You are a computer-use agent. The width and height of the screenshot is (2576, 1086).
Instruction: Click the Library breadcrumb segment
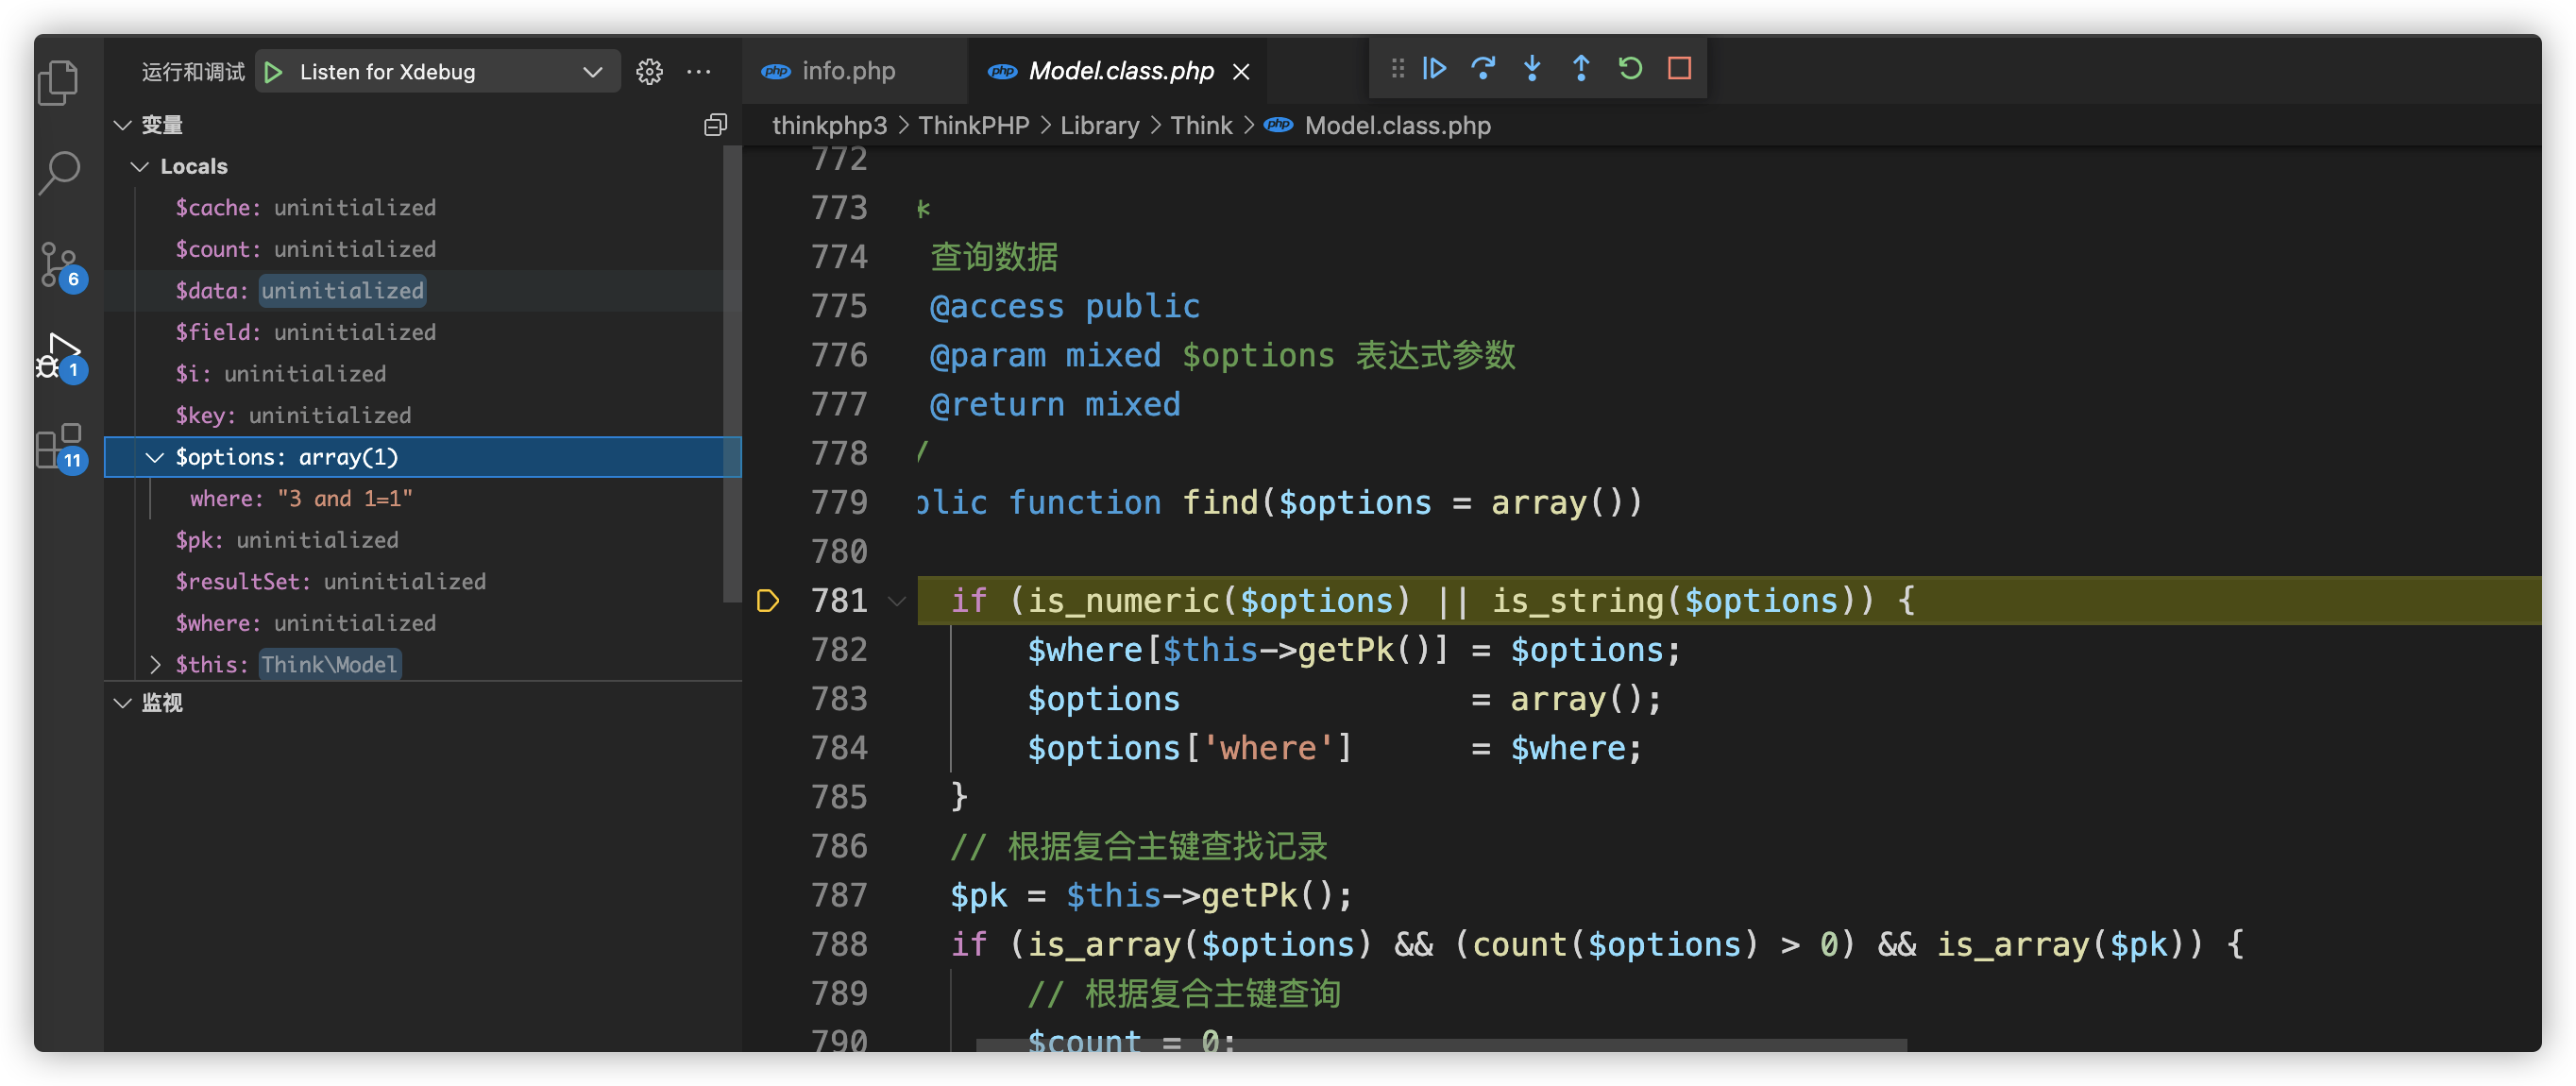(1099, 126)
